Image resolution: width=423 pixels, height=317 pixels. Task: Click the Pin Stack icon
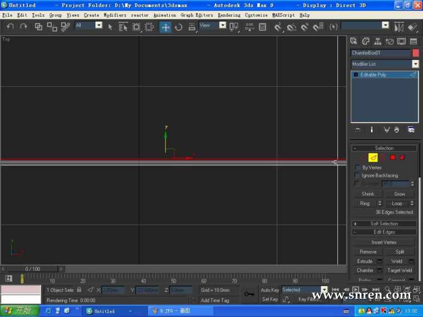click(x=358, y=130)
